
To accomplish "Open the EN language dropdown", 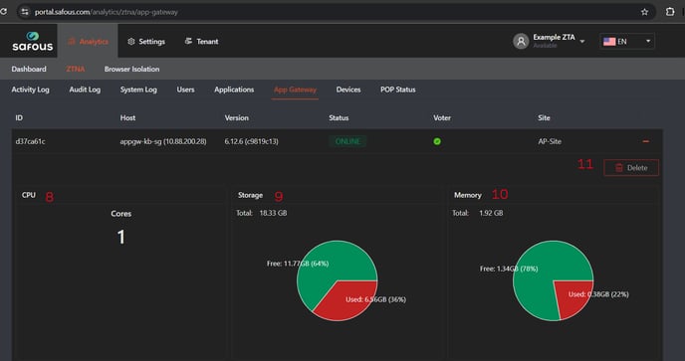I will coord(627,42).
